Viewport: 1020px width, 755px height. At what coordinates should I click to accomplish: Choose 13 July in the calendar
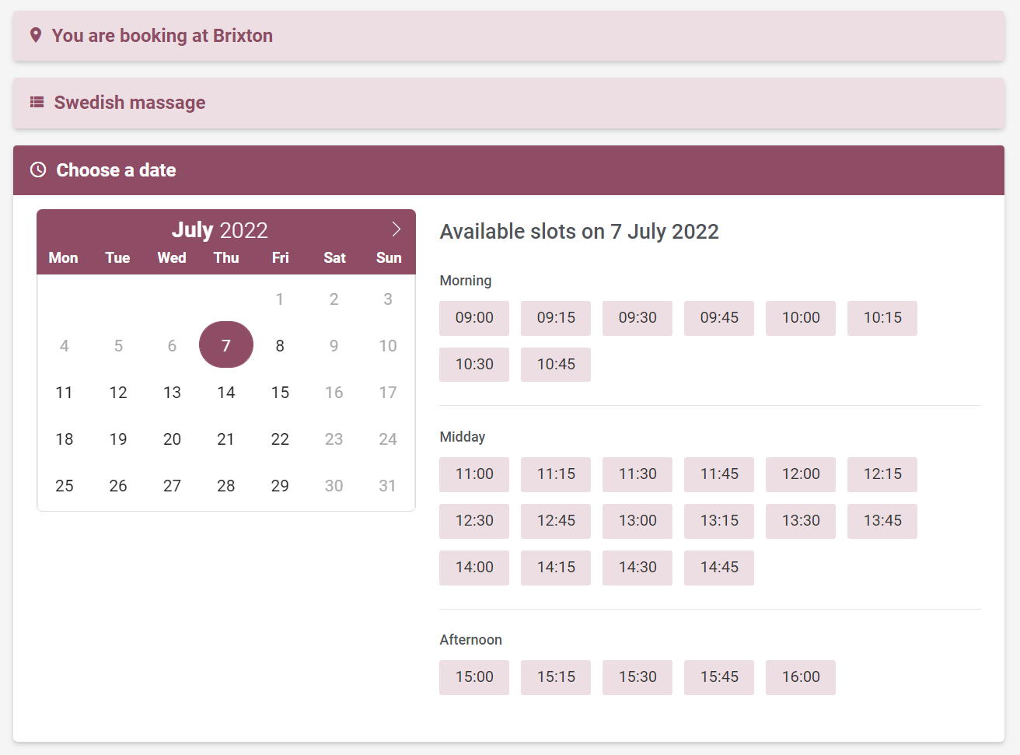172,392
